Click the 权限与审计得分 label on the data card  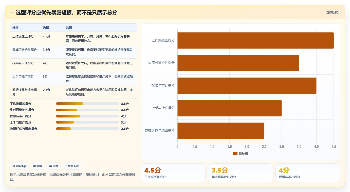[x=289, y=177]
